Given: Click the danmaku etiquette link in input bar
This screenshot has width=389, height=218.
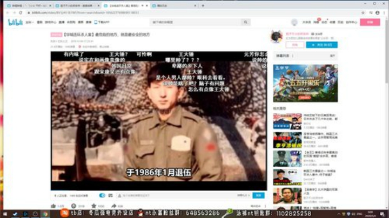Looking at the screenshot, I should tap(243, 195).
